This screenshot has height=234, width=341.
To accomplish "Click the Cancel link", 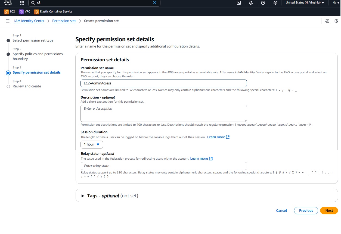I will [281, 211].
